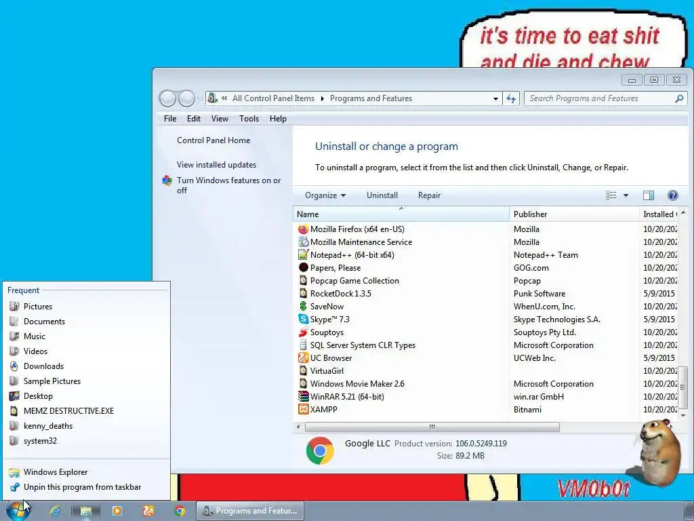Image resolution: width=694 pixels, height=521 pixels.
Task: Open View installed updates link
Action: point(216,165)
